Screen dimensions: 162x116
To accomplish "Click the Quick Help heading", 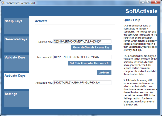I will tap(132, 20).
